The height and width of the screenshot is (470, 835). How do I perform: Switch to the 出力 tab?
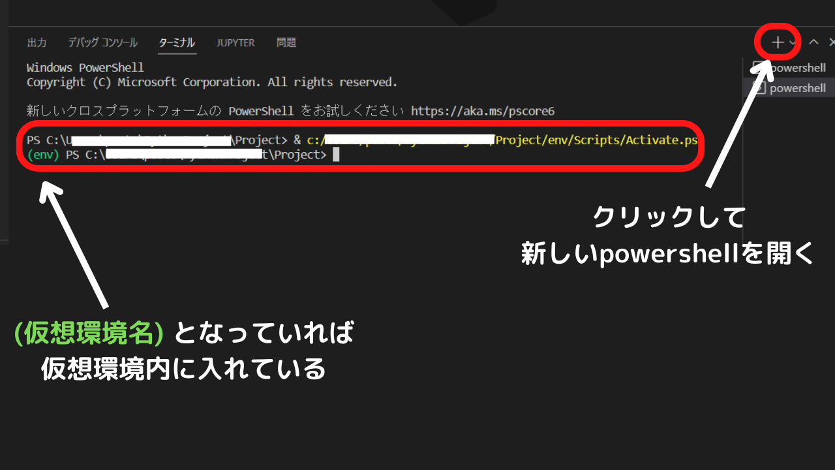(37, 42)
